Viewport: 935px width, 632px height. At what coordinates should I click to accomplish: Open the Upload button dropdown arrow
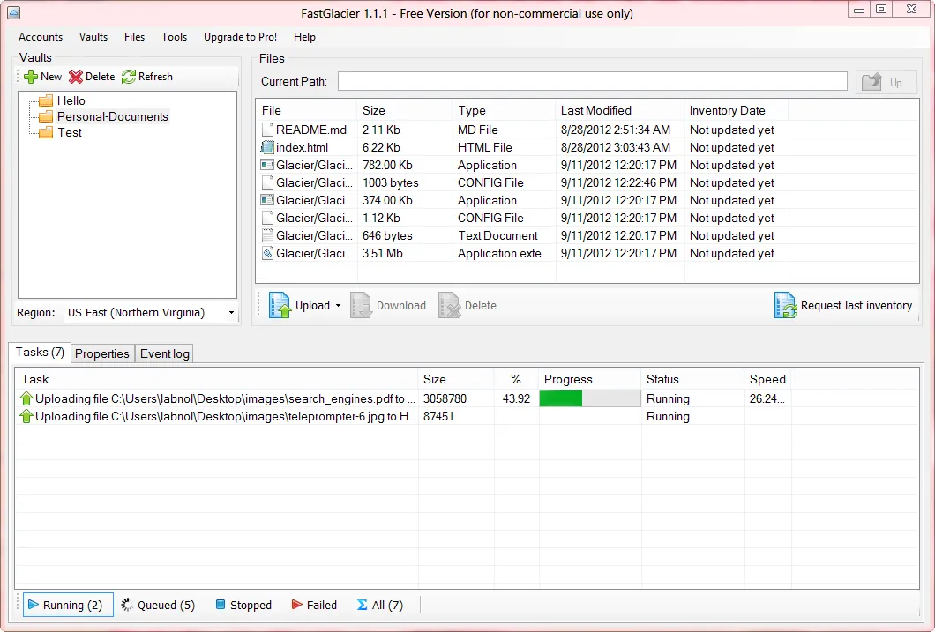pyautogui.click(x=338, y=305)
